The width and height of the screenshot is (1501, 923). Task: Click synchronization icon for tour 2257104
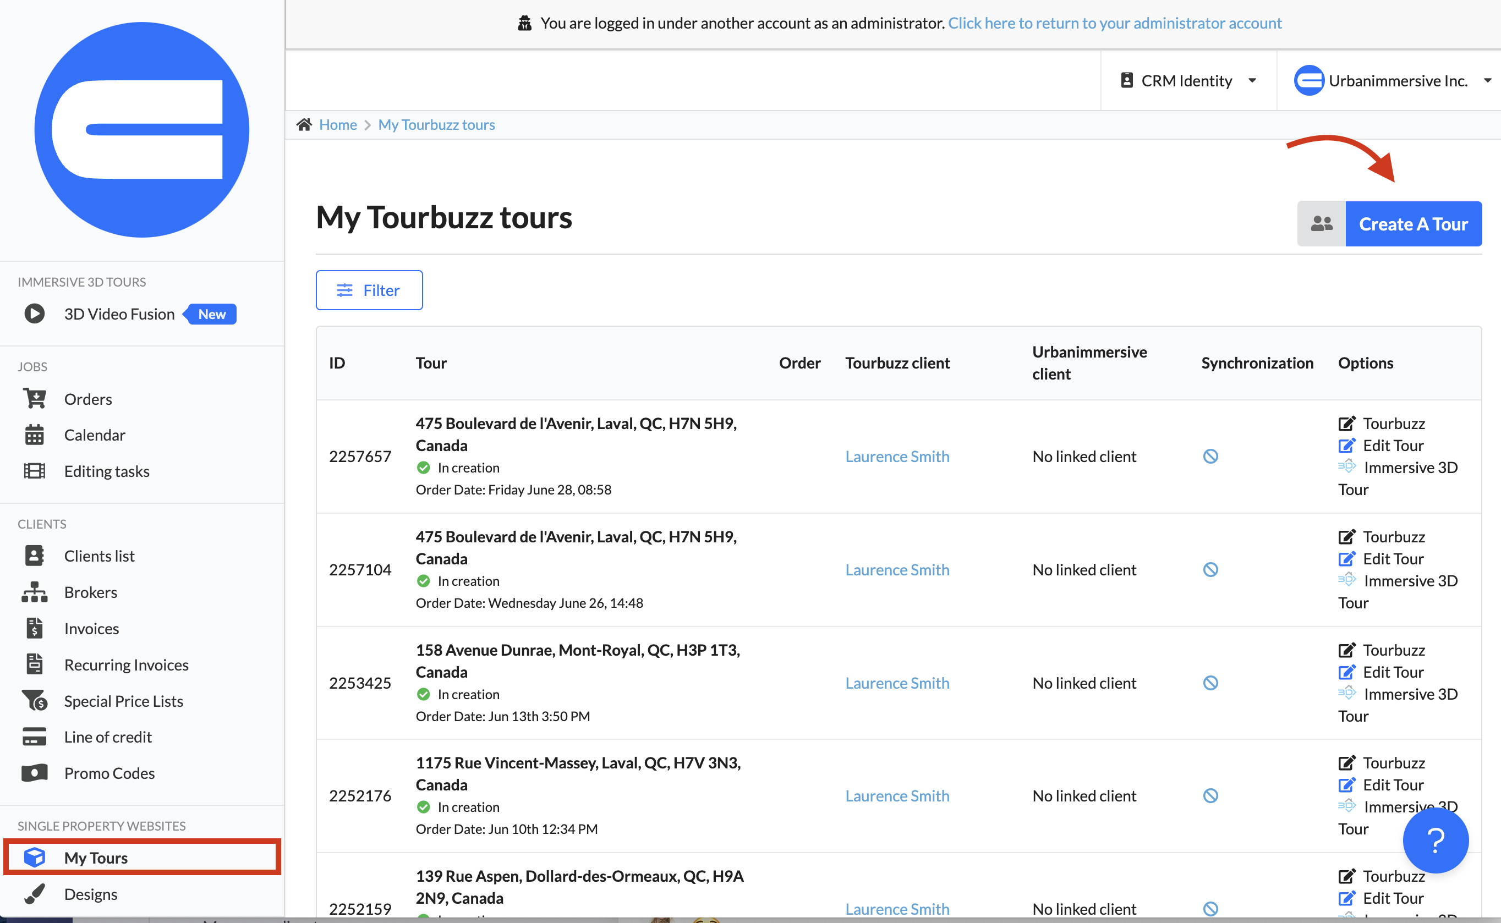tap(1210, 569)
